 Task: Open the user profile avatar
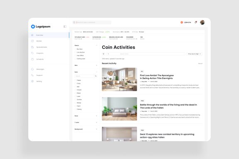[202, 22]
